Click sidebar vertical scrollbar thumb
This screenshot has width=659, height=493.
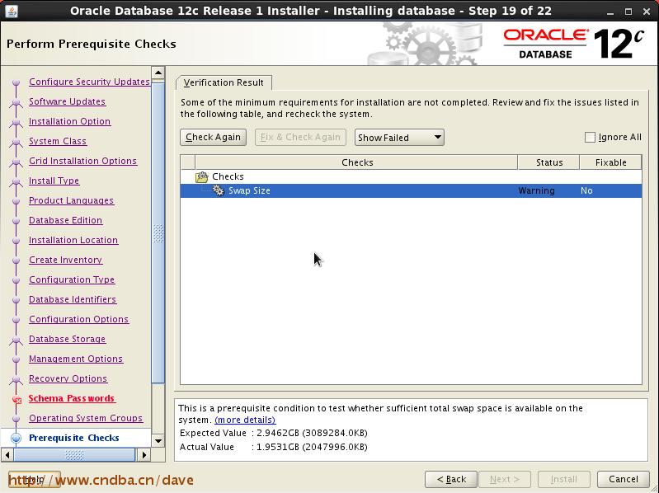point(158,233)
